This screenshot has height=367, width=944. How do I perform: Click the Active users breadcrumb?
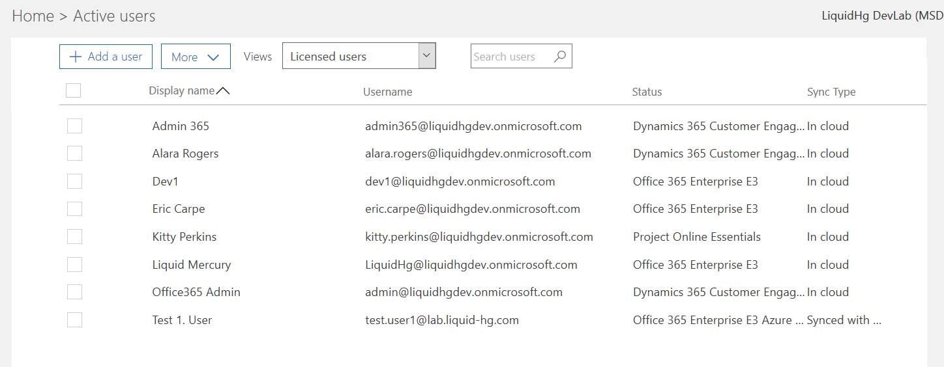pyautogui.click(x=114, y=16)
